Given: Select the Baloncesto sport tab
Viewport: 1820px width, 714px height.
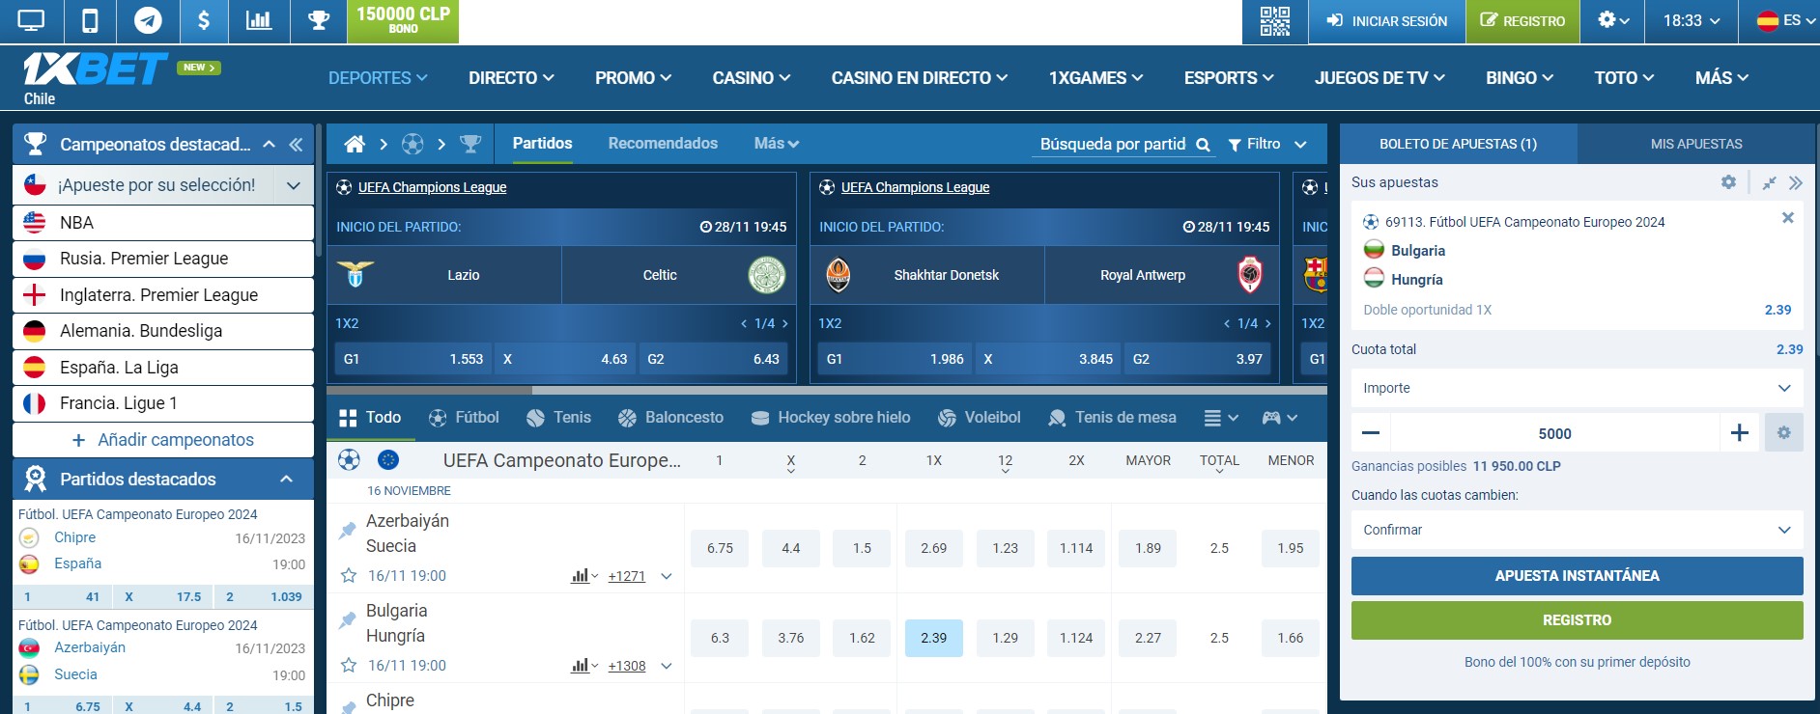Looking at the screenshot, I should 670,418.
